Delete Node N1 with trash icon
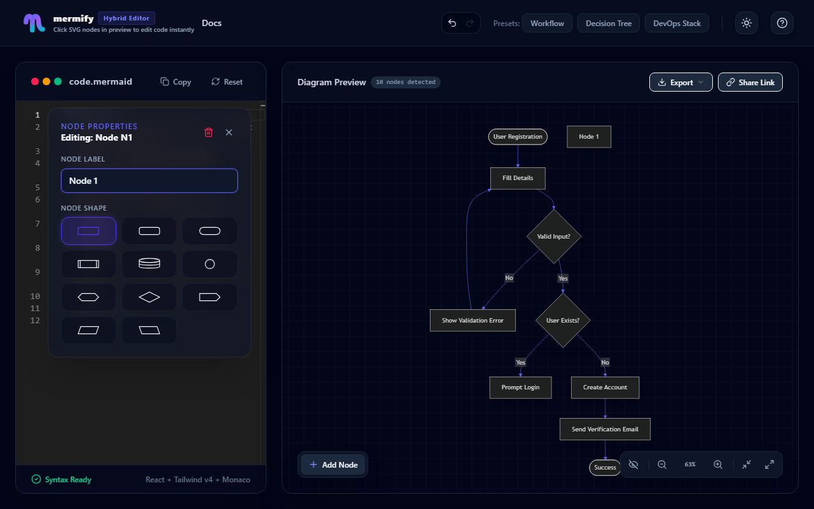This screenshot has width=814, height=509. 209,132
